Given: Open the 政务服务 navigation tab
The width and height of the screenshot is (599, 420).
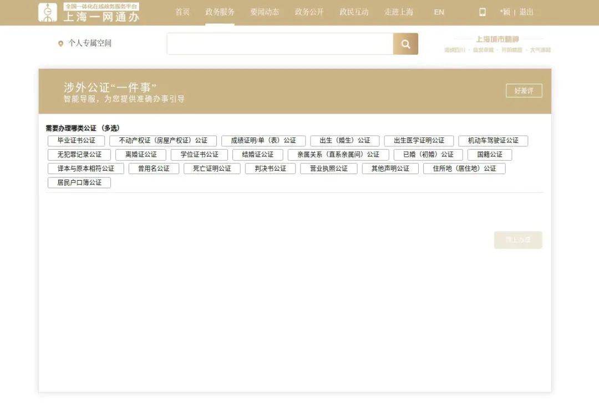Looking at the screenshot, I should click(220, 12).
